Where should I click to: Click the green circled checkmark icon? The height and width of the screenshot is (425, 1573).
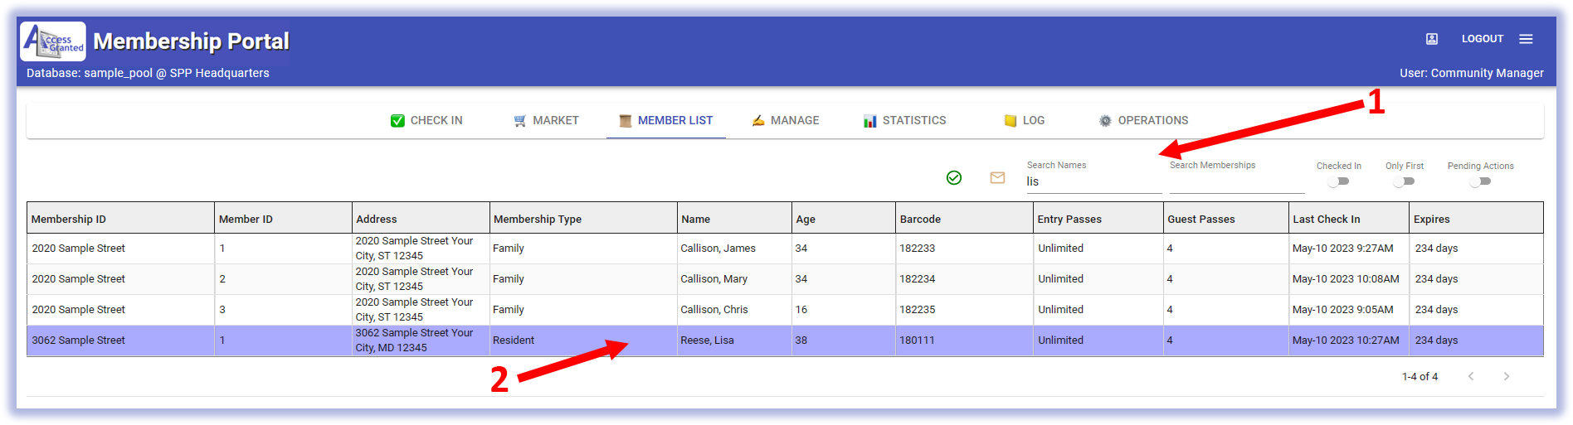click(x=954, y=178)
